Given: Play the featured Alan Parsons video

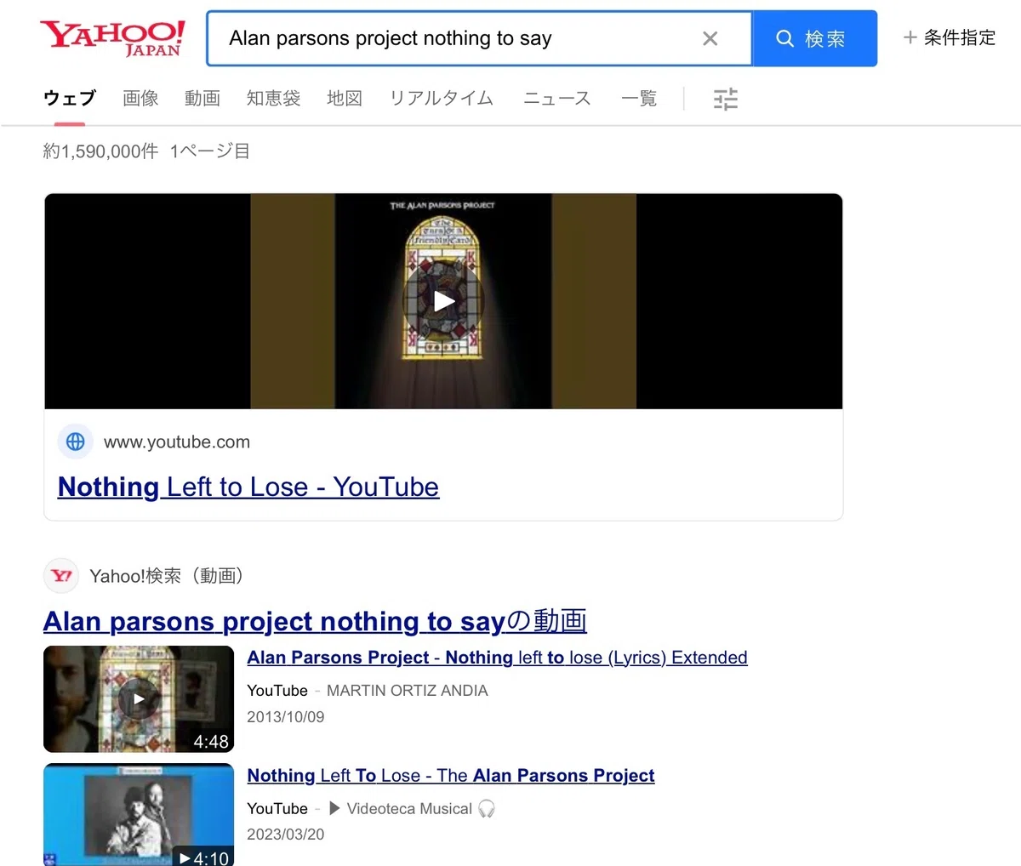Looking at the screenshot, I should click(x=443, y=301).
